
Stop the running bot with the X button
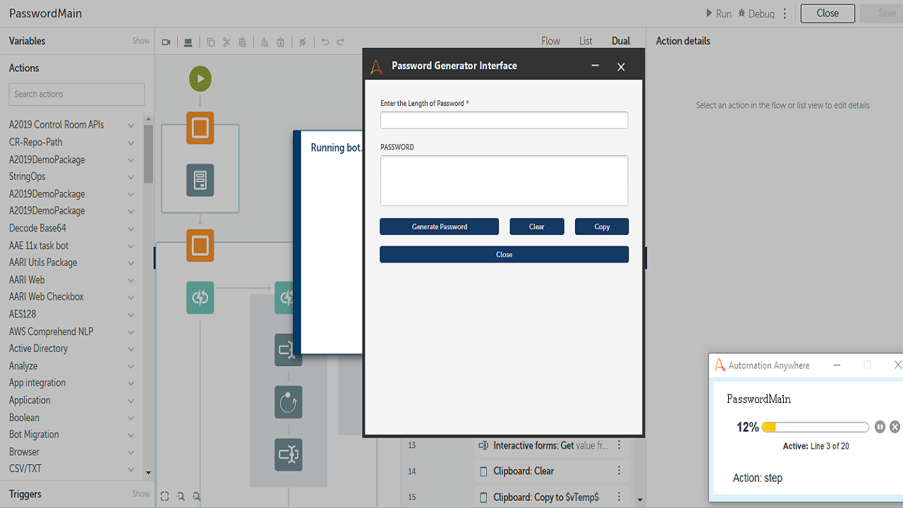click(x=895, y=427)
